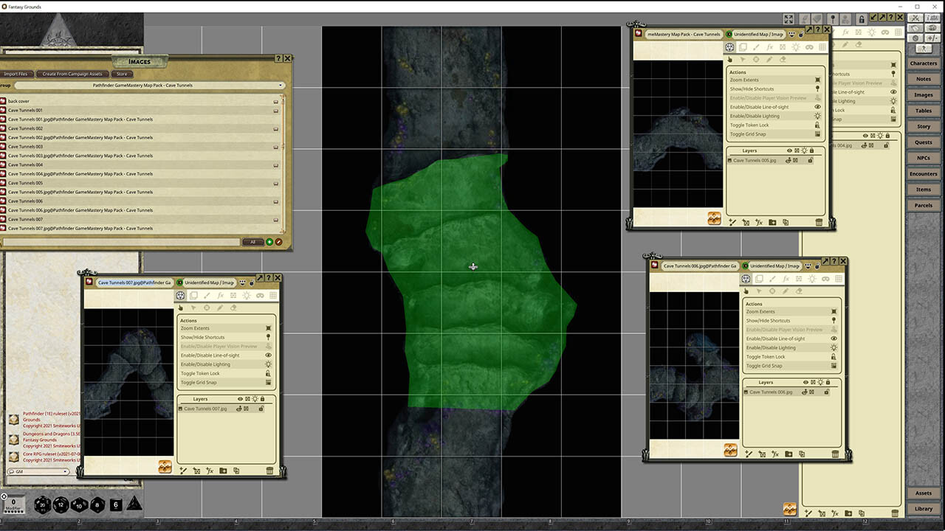This screenshot has height=531, width=945.
Task: Click the d20 die icon in the dice tray
Action: tap(41, 505)
